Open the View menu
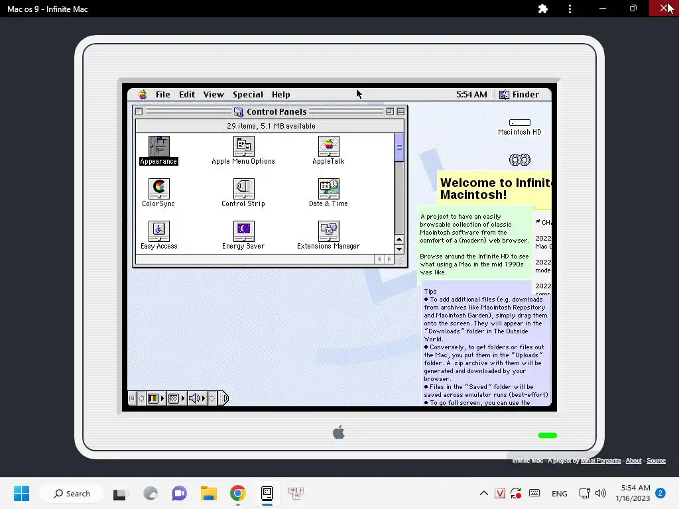Screen dimensions: 679x509 coord(214,94)
